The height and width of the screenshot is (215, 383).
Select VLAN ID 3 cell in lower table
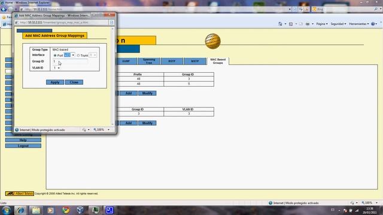coord(189,114)
